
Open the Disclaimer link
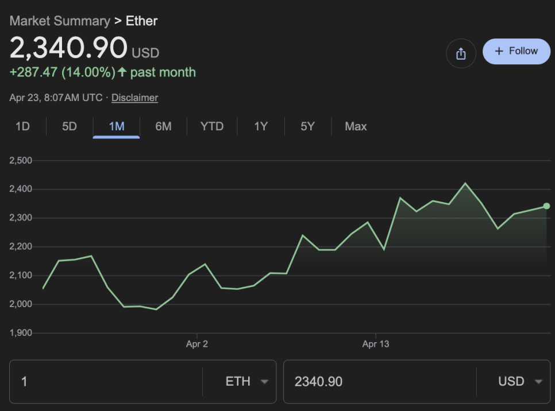point(134,98)
